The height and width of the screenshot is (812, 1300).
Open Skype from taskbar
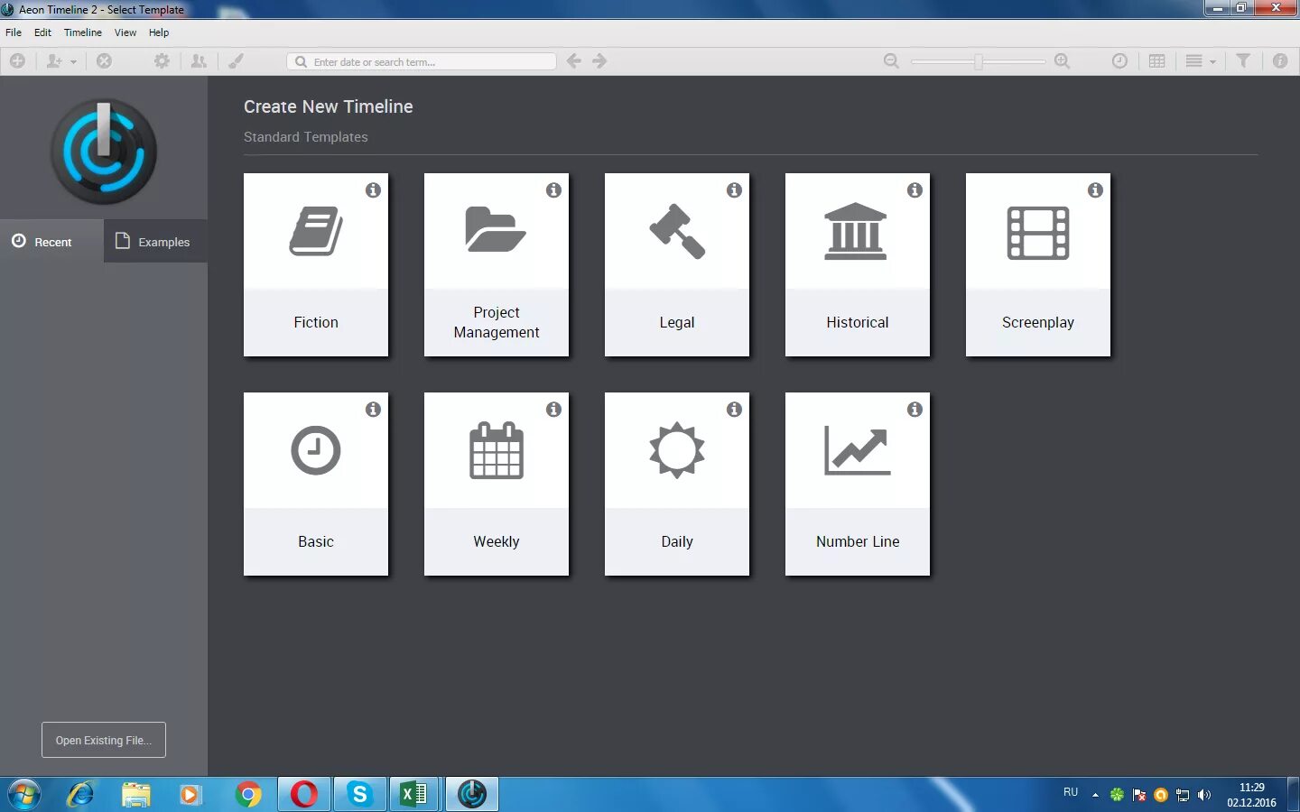tap(360, 794)
